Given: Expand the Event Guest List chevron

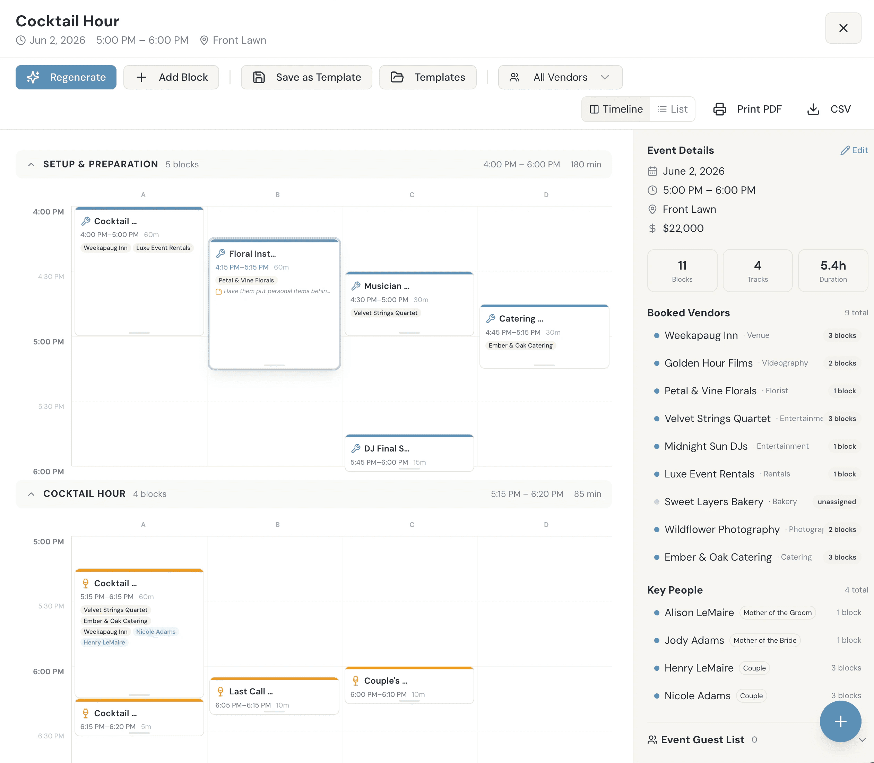Looking at the screenshot, I should coord(862,740).
